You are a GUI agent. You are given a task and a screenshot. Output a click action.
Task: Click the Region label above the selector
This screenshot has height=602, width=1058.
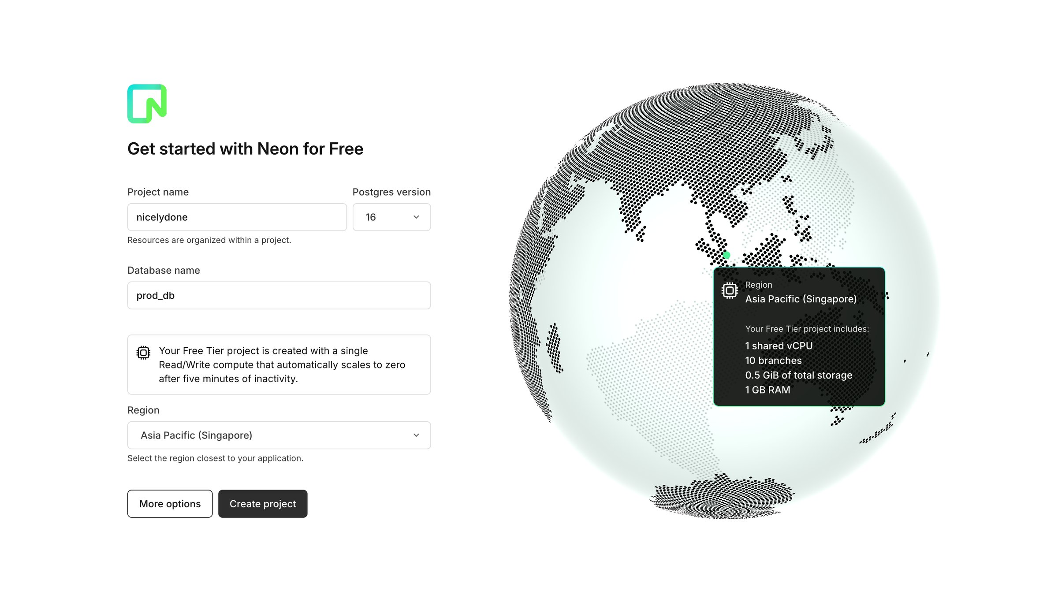(x=143, y=410)
